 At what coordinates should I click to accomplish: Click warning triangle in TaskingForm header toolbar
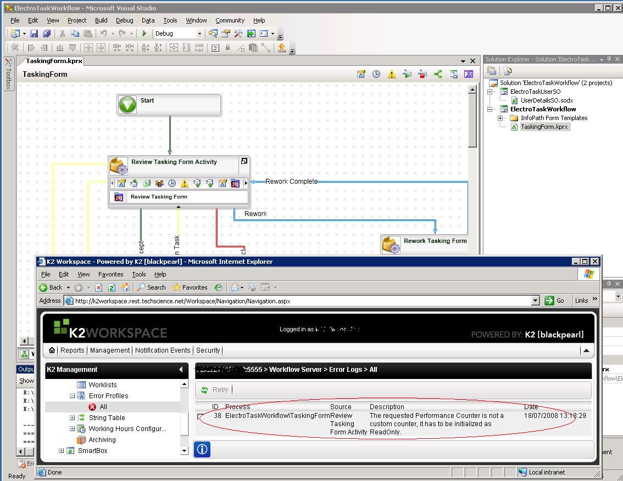coord(392,74)
